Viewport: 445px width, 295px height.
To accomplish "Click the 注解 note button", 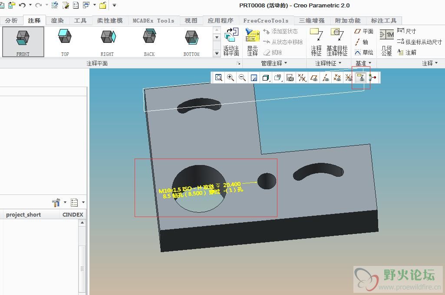I will tap(407, 52).
